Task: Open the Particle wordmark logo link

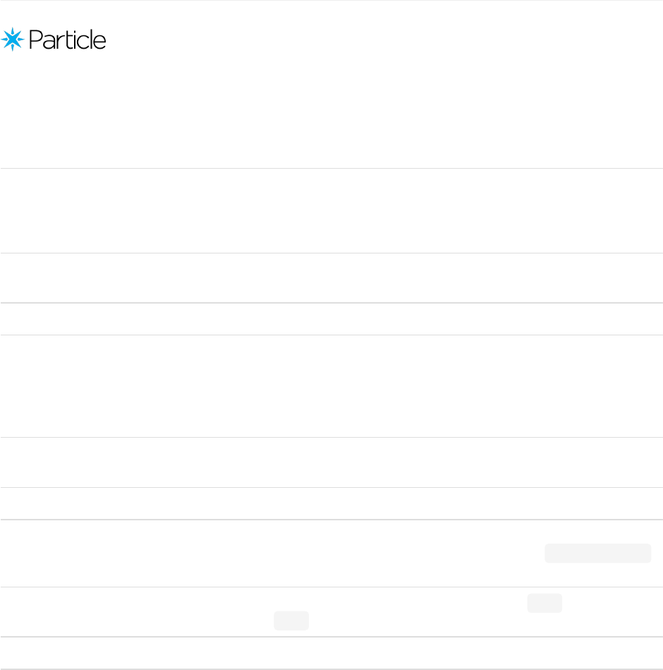Action: (x=54, y=40)
